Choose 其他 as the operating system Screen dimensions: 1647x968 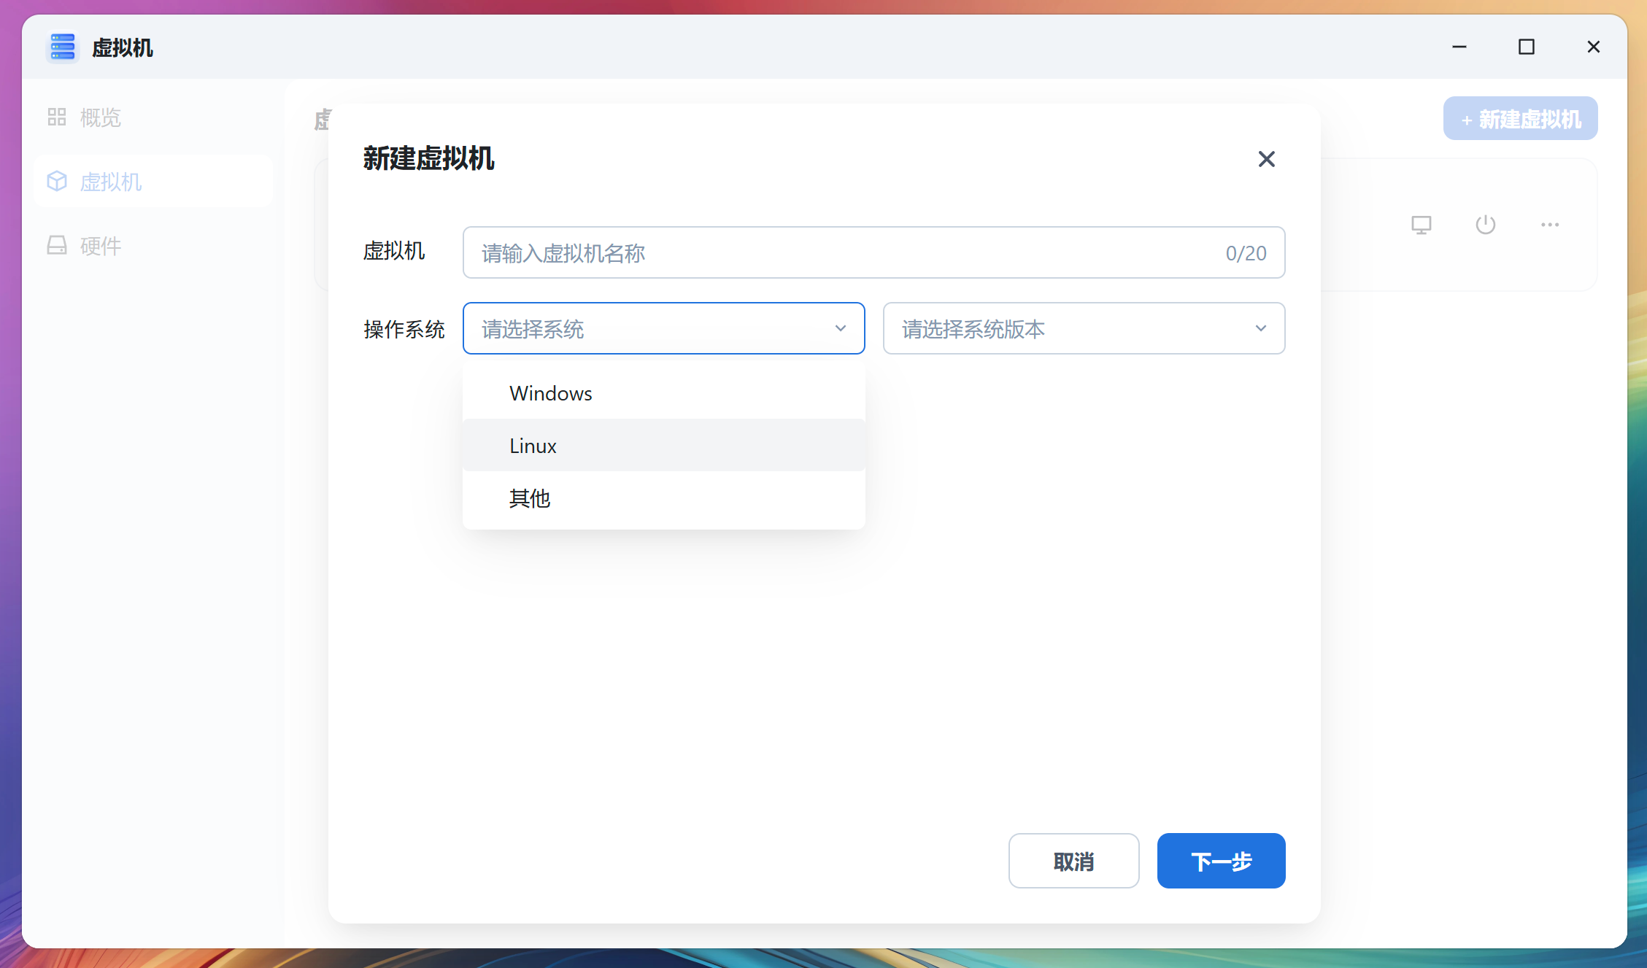click(530, 499)
